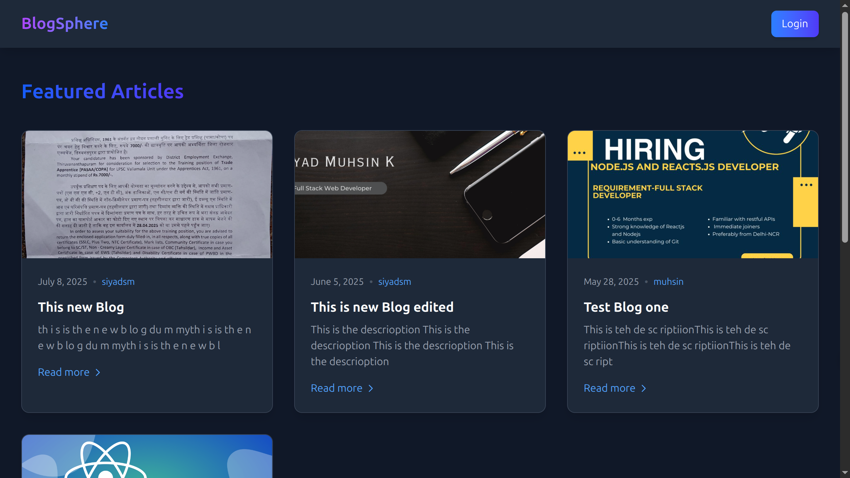Visit author siyadsm on July 8 post

118,281
